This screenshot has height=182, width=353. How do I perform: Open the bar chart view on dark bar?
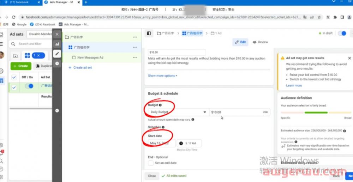pyautogui.click(x=57, y=44)
